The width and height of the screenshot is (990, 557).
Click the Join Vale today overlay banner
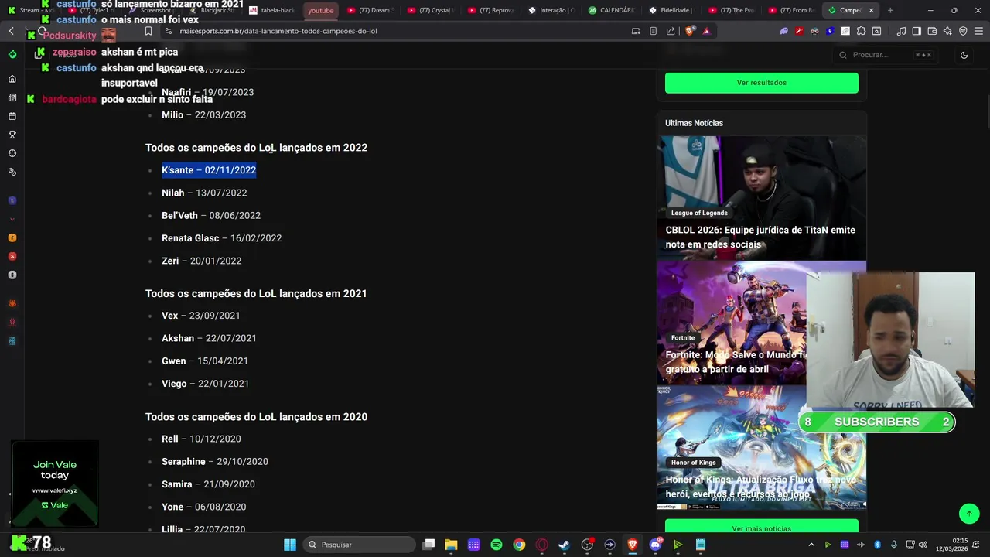55,484
